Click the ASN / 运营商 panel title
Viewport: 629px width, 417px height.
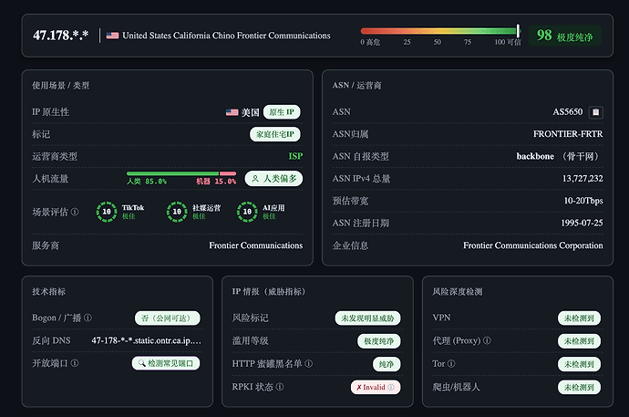point(356,85)
